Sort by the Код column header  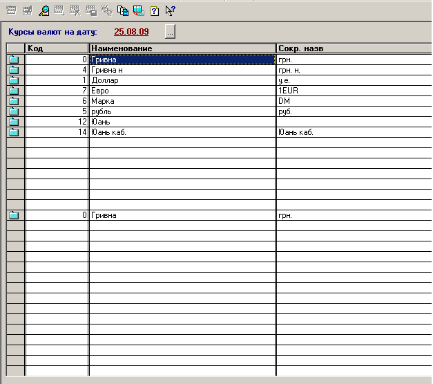pyautogui.click(x=57, y=48)
